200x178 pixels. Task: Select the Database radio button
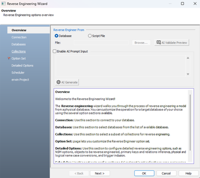click(x=57, y=36)
